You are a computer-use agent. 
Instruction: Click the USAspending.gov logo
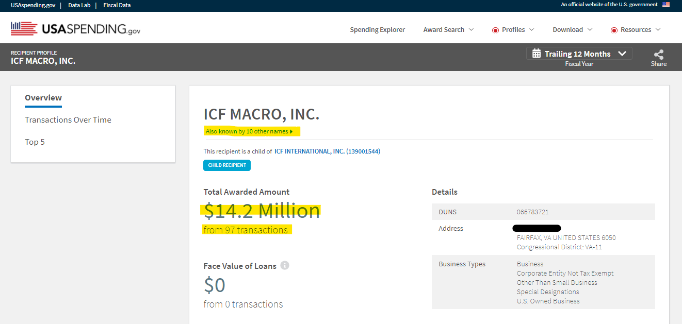point(75,29)
